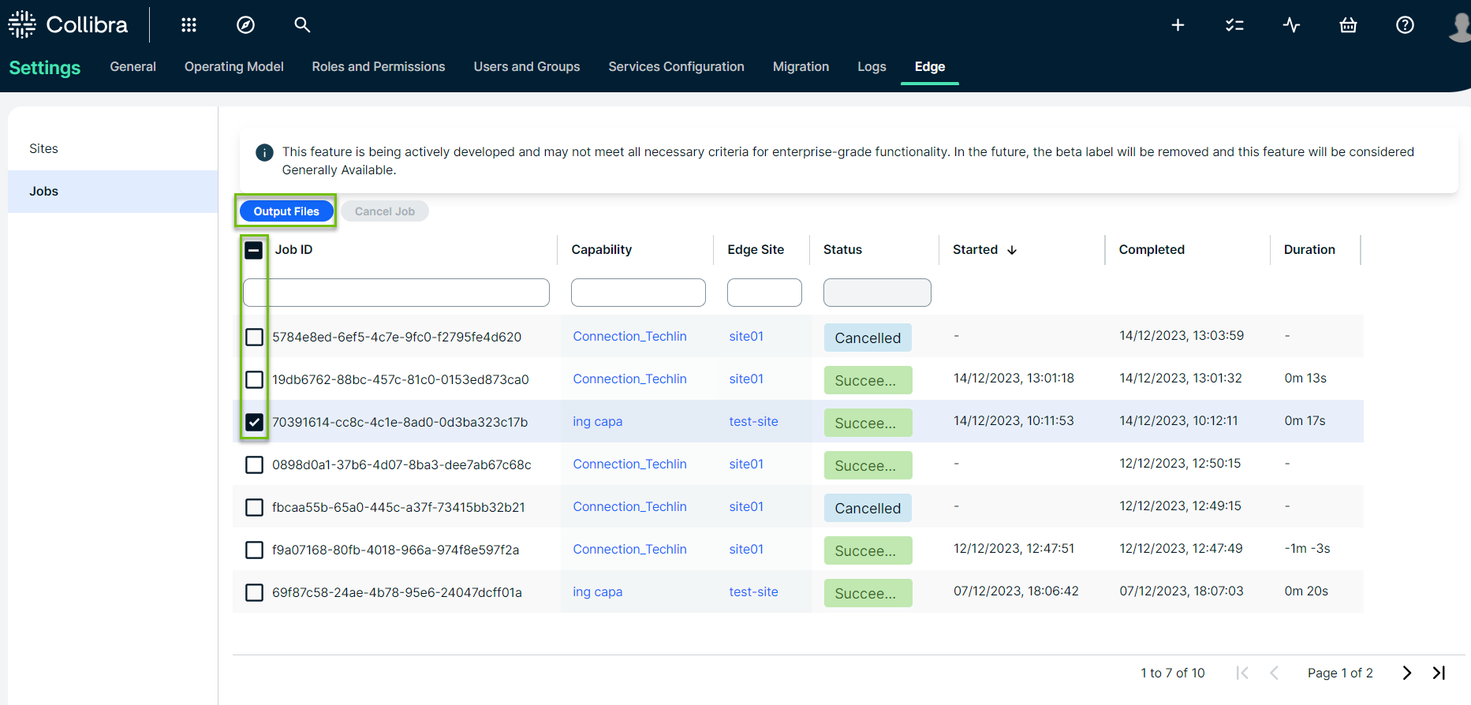Open Sites in the left sidebar

click(x=44, y=149)
